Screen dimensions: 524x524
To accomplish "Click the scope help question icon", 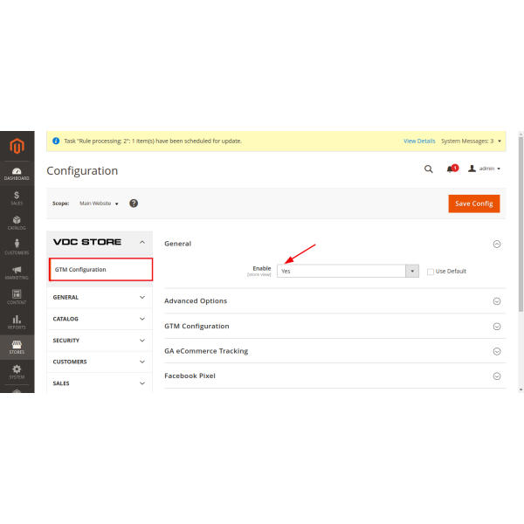I will coord(134,203).
